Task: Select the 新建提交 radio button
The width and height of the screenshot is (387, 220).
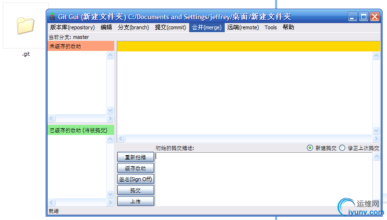Action: tap(310, 148)
